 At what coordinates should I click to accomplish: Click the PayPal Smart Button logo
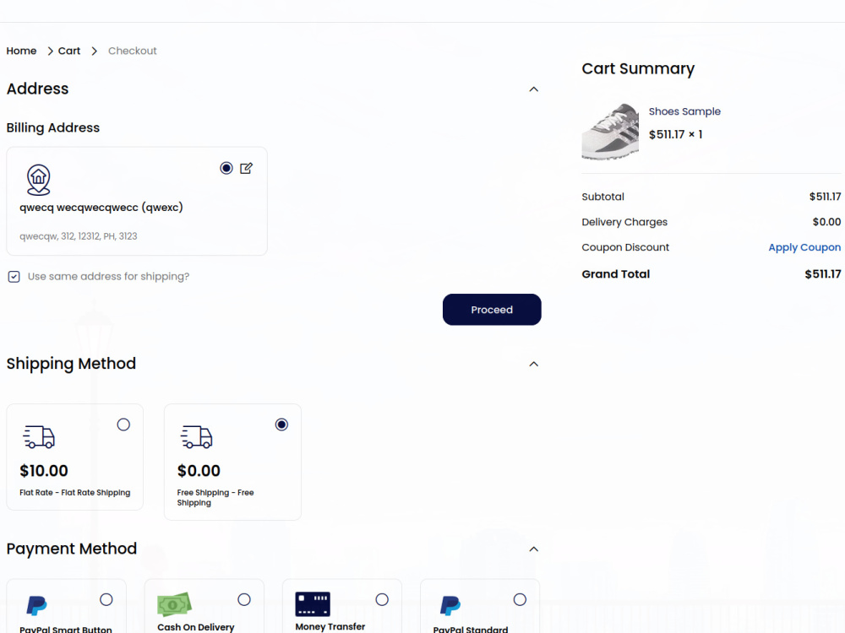pos(36,605)
